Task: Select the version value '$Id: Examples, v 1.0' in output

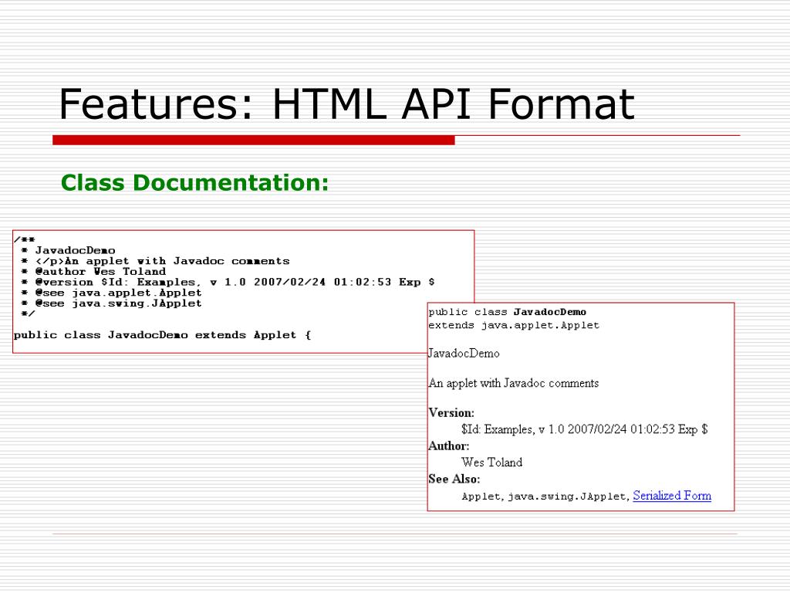Action: pyautogui.click(x=585, y=429)
